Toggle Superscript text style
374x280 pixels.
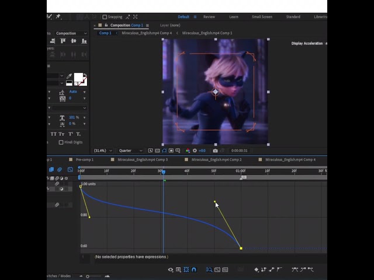coord(71,134)
